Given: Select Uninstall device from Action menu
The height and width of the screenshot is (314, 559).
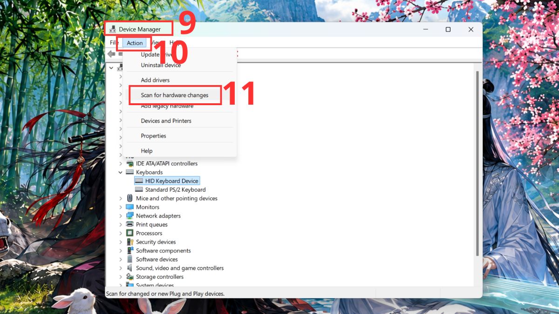Looking at the screenshot, I should (x=161, y=65).
